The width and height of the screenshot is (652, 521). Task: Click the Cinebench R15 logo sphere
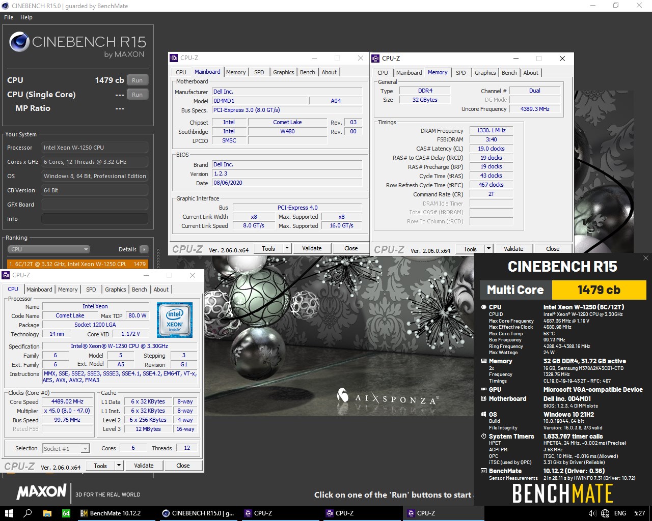(x=19, y=42)
